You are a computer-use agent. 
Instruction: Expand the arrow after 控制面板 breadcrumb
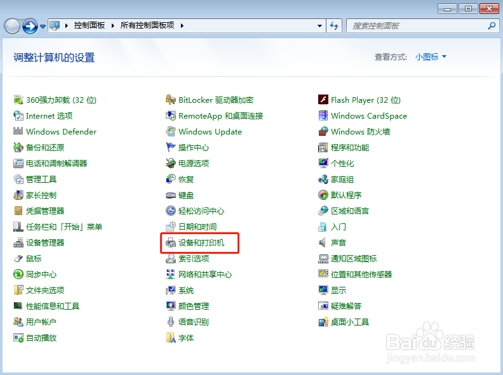point(113,25)
